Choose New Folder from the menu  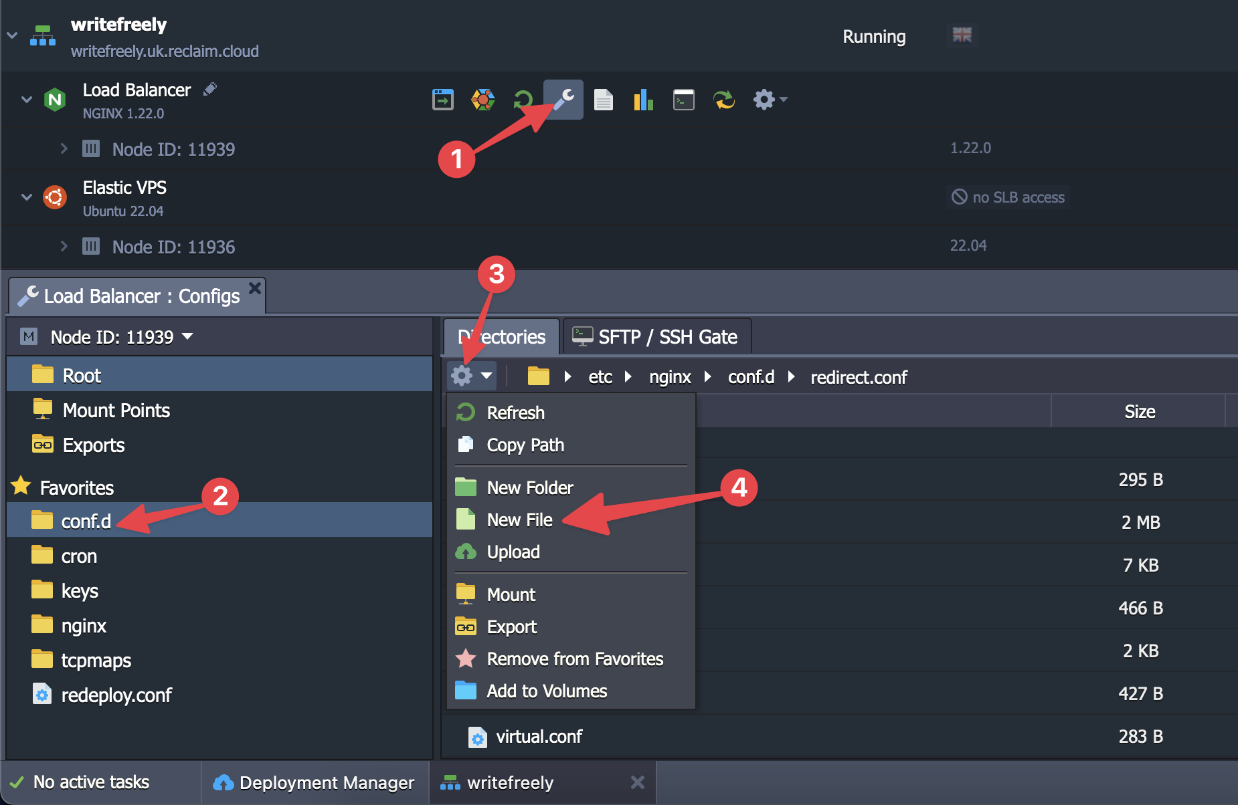pyautogui.click(x=571, y=487)
